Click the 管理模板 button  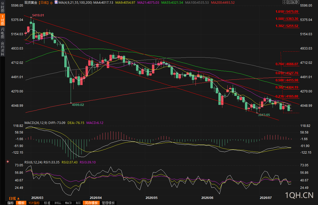(108, 203)
